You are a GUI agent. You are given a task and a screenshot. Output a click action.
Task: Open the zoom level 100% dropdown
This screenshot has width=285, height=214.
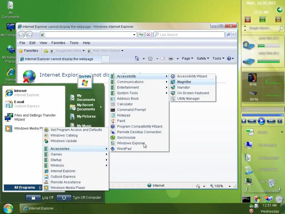click(230, 186)
